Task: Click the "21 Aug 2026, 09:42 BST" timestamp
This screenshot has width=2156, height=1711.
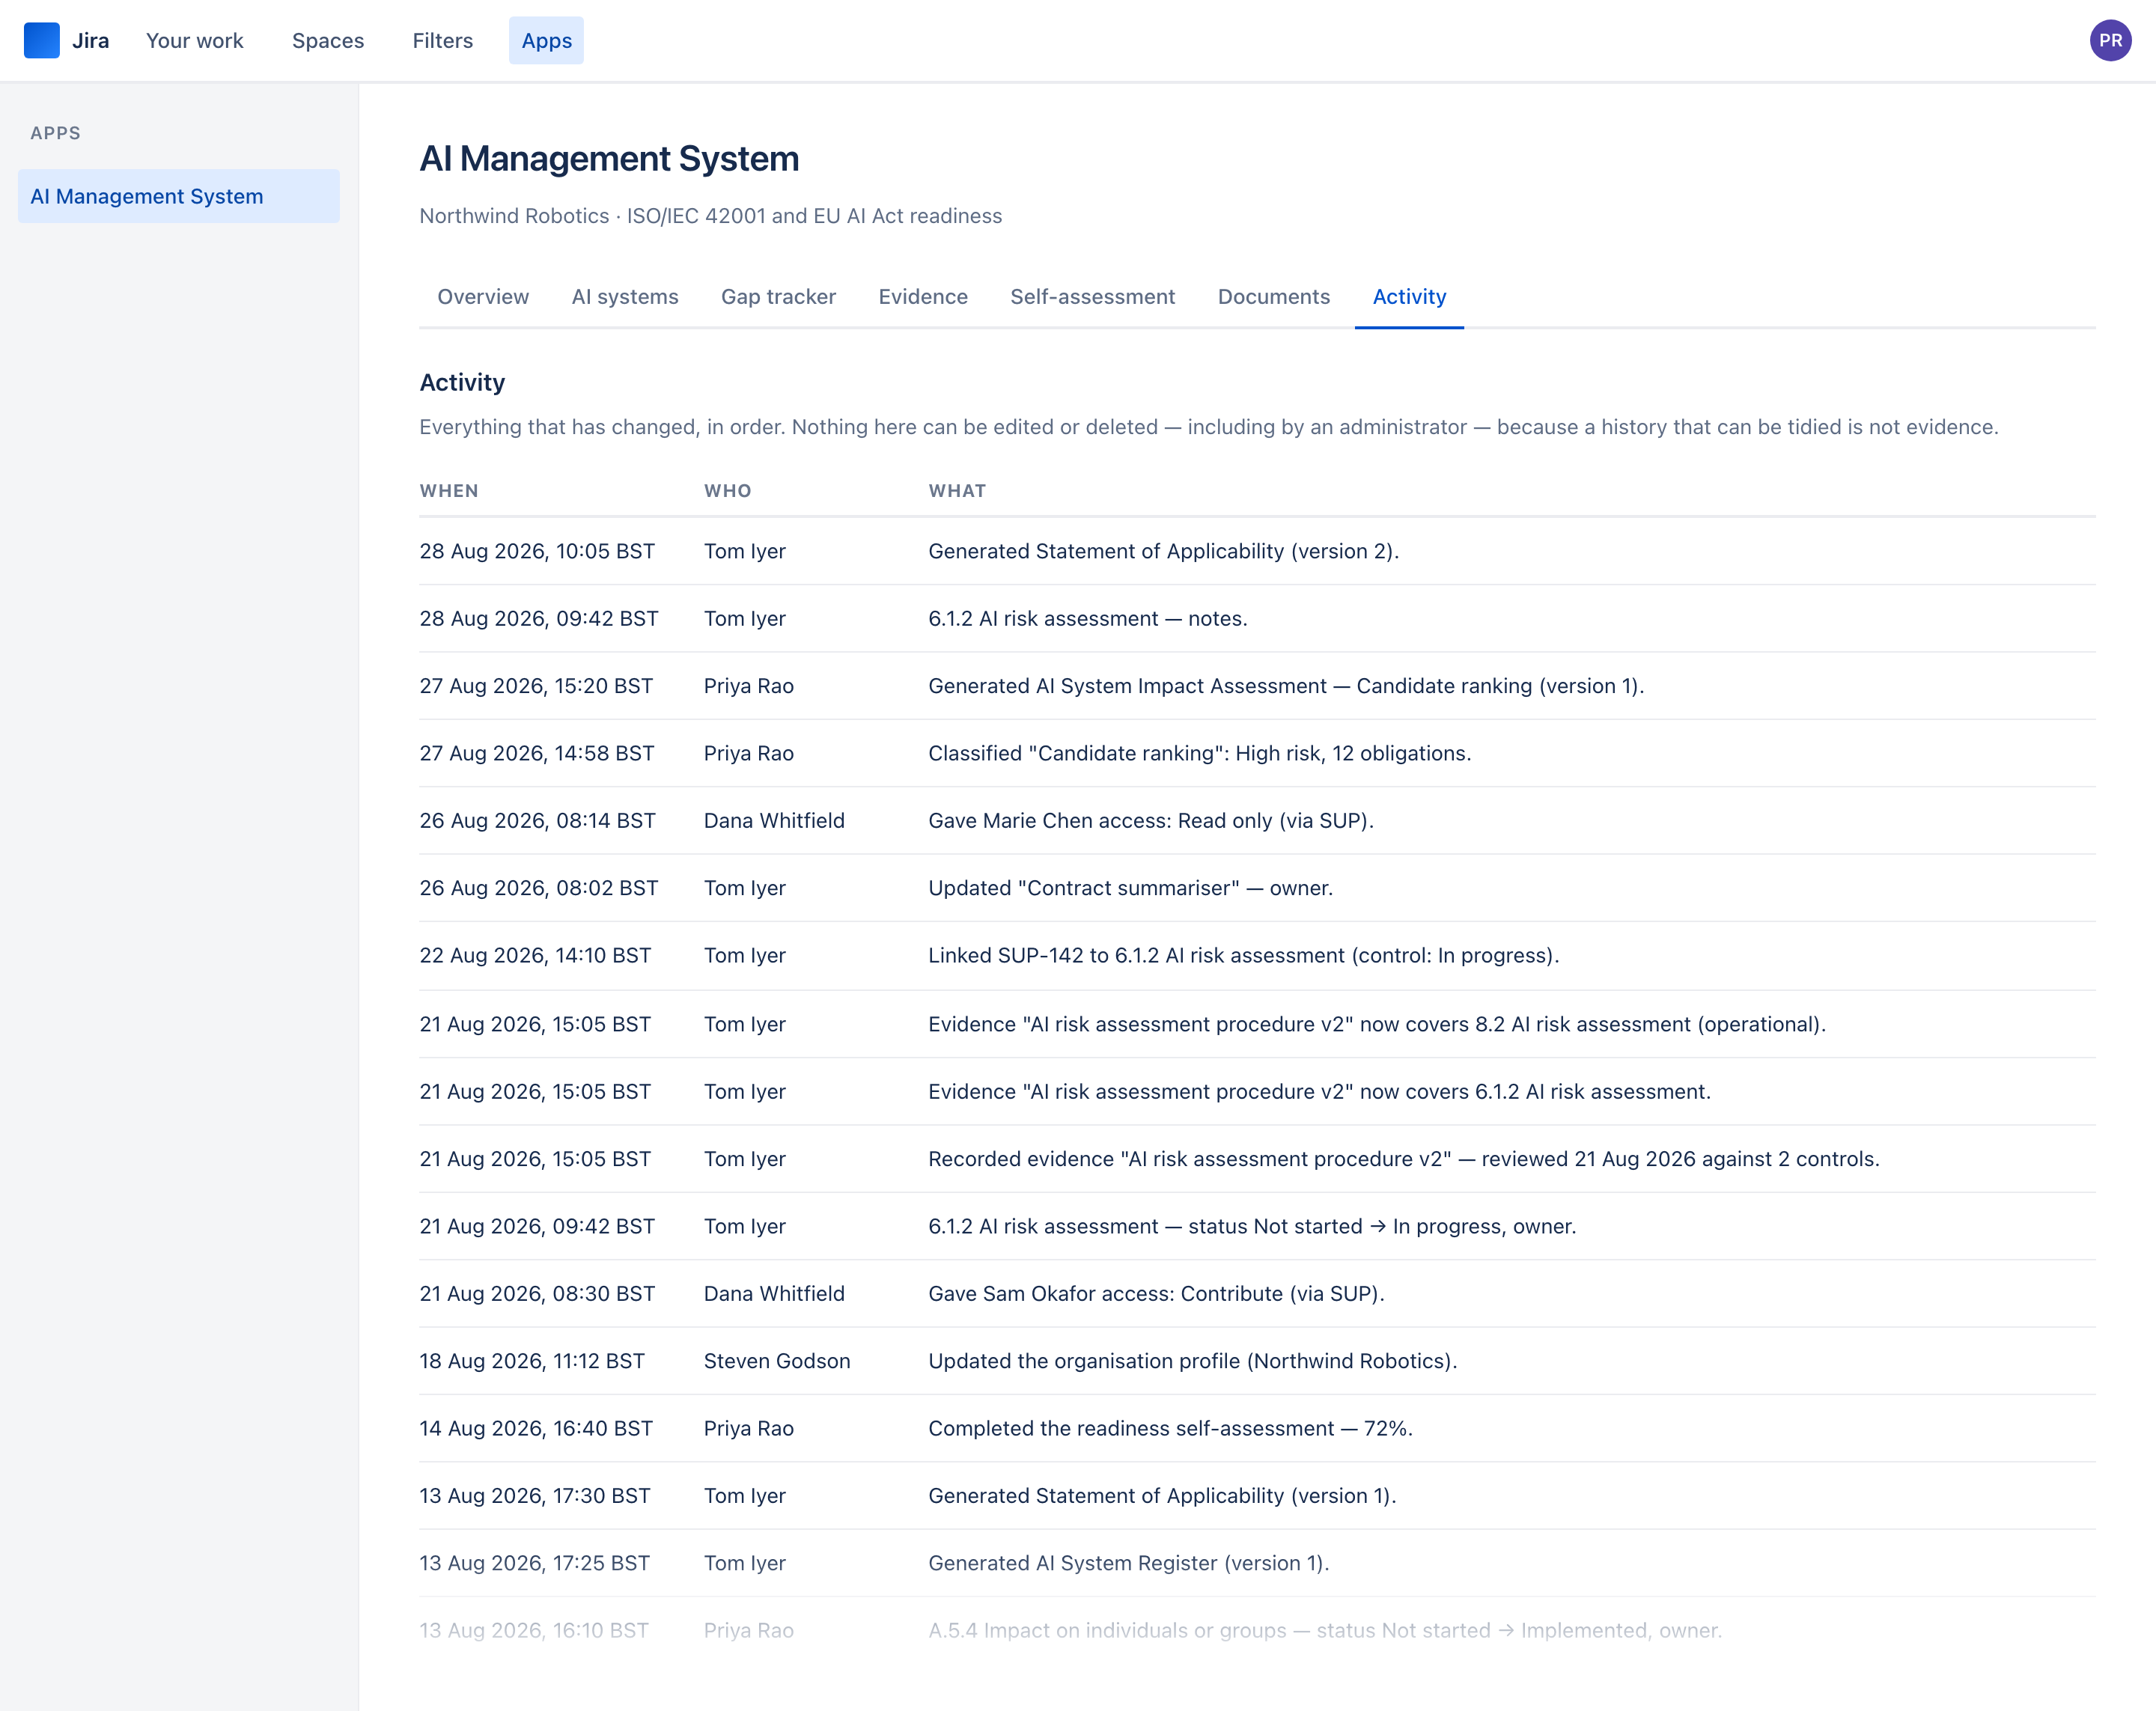Action: pyautogui.click(x=537, y=1227)
